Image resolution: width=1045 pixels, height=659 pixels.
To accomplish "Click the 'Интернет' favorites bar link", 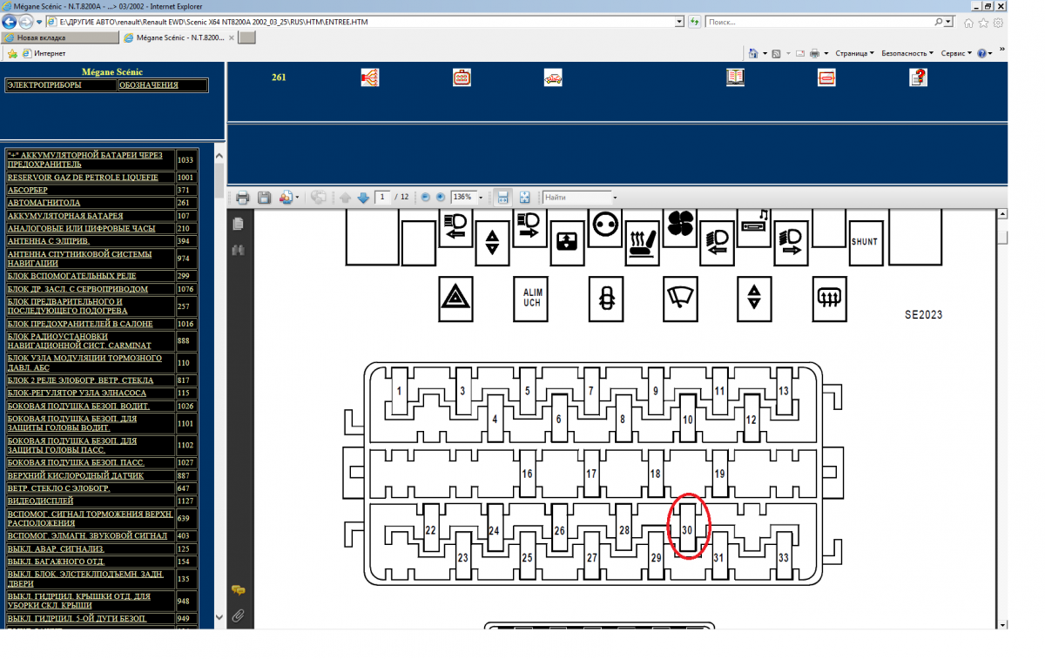I will [x=44, y=53].
